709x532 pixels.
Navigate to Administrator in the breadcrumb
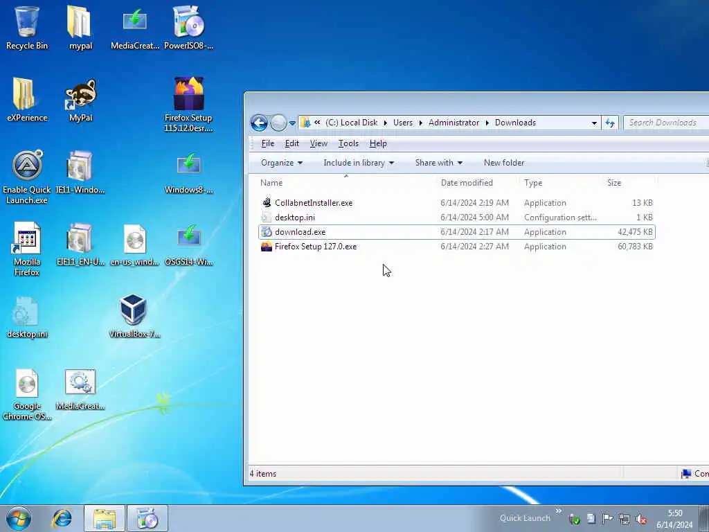454,123
